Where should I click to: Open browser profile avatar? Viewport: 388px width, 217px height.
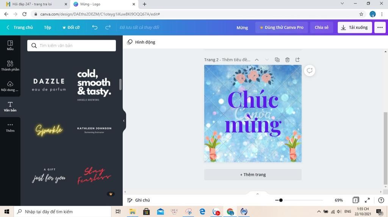[x=372, y=14]
